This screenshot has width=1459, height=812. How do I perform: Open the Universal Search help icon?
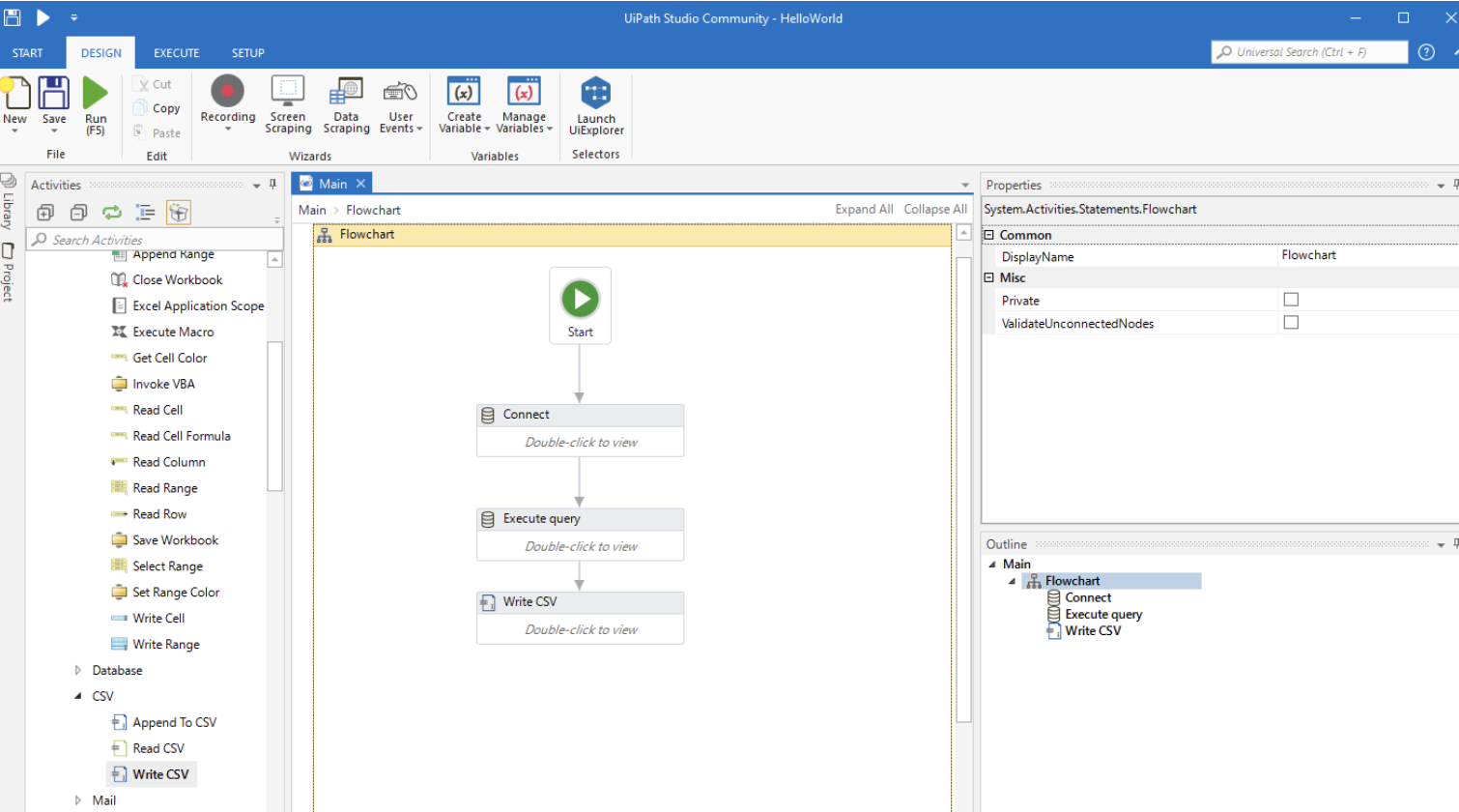click(x=1426, y=52)
